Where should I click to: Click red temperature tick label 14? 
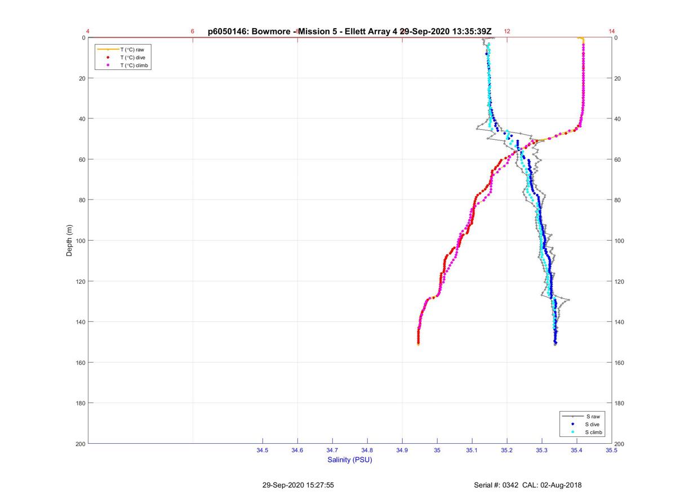point(612,32)
